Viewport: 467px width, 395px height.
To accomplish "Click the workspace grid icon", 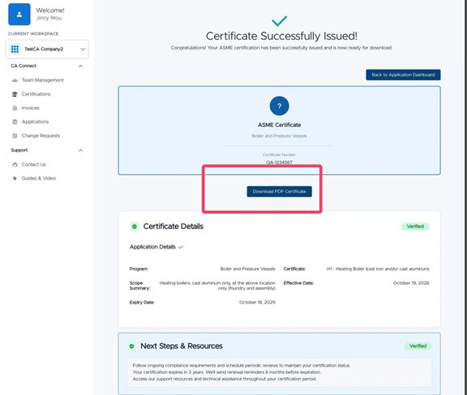I will click(x=15, y=49).
